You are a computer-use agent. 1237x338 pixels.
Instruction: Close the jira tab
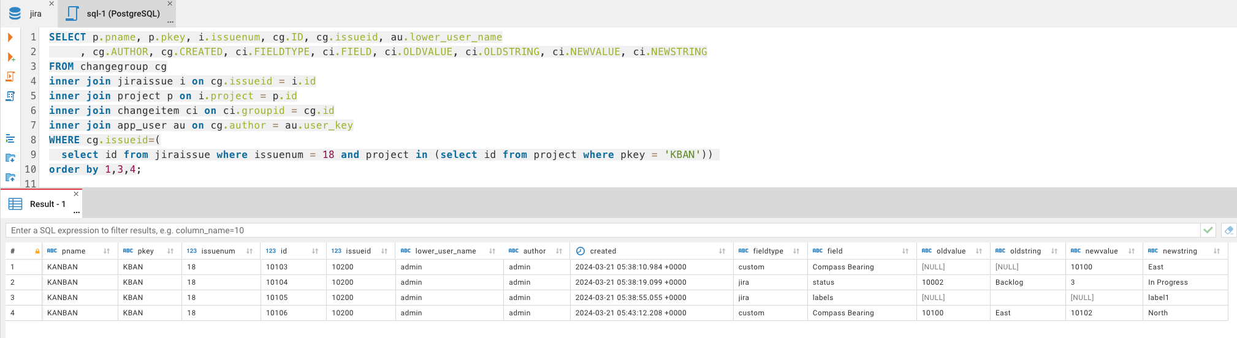[x=51, y=4]
